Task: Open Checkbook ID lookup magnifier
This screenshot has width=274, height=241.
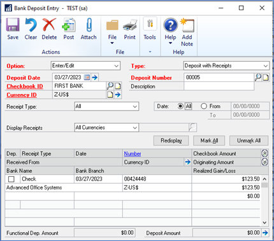Action: [x=110, y=86]
